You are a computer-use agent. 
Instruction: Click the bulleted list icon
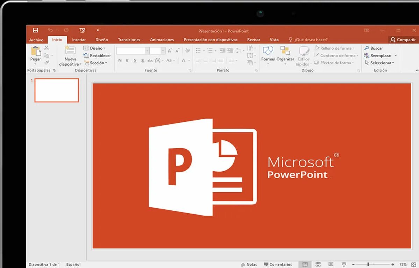[x=198, y=51]
